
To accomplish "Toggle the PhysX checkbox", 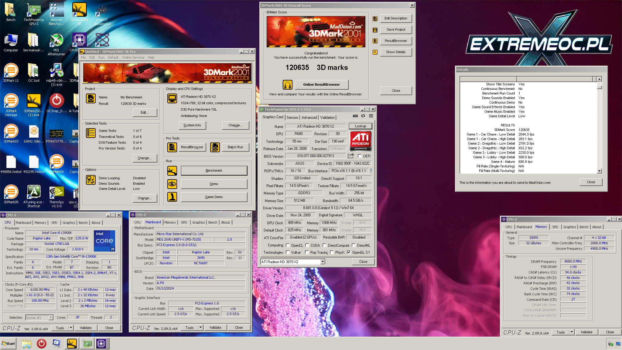I will click(332, 252).
